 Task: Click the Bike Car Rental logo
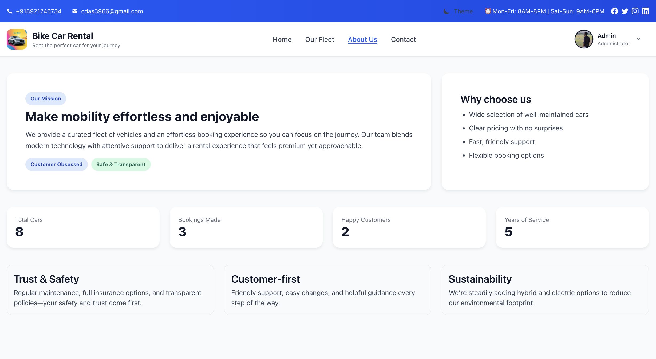coord(17,39)
